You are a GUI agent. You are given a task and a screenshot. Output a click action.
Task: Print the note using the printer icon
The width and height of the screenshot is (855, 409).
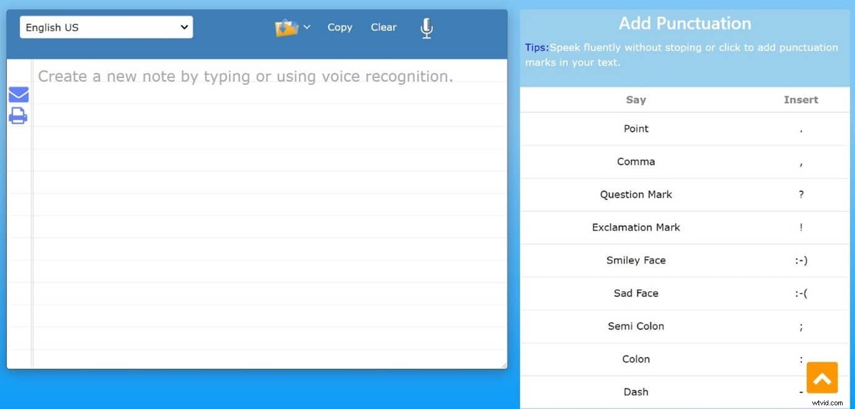(x=18, y=115)
